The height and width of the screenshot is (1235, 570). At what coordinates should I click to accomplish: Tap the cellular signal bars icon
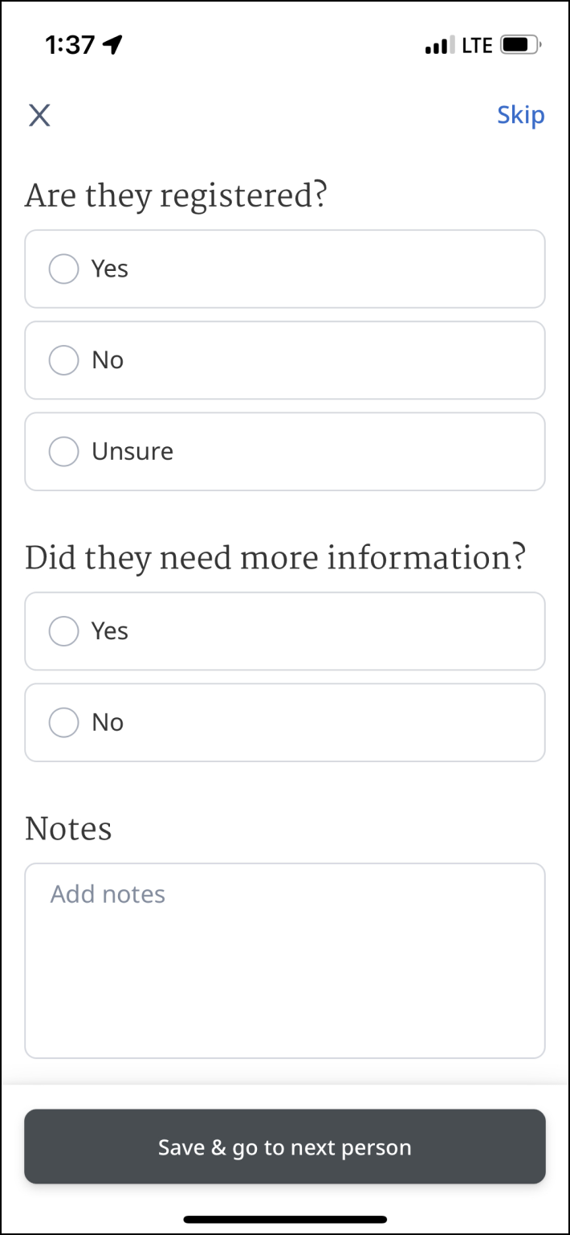(x=439, y=46)
